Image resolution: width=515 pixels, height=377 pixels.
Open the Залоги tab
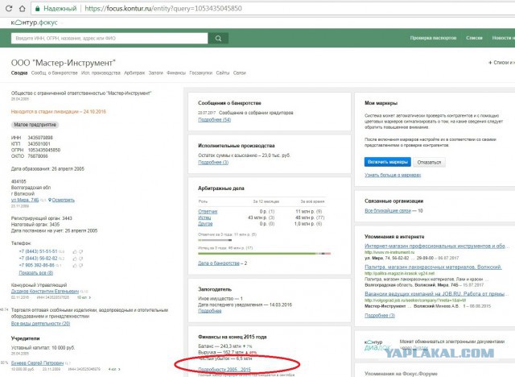(155, 73)
